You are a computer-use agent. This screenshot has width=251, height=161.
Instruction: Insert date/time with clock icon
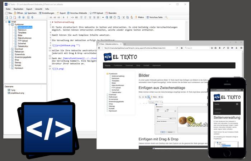click(115, 18)
